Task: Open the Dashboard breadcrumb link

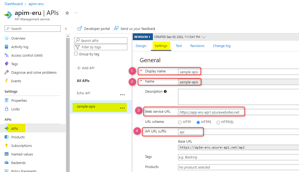Action: 14,4
